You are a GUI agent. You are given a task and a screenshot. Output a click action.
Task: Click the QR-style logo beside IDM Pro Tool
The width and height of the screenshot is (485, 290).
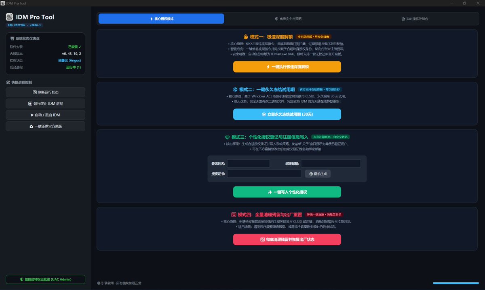[9, 17]
